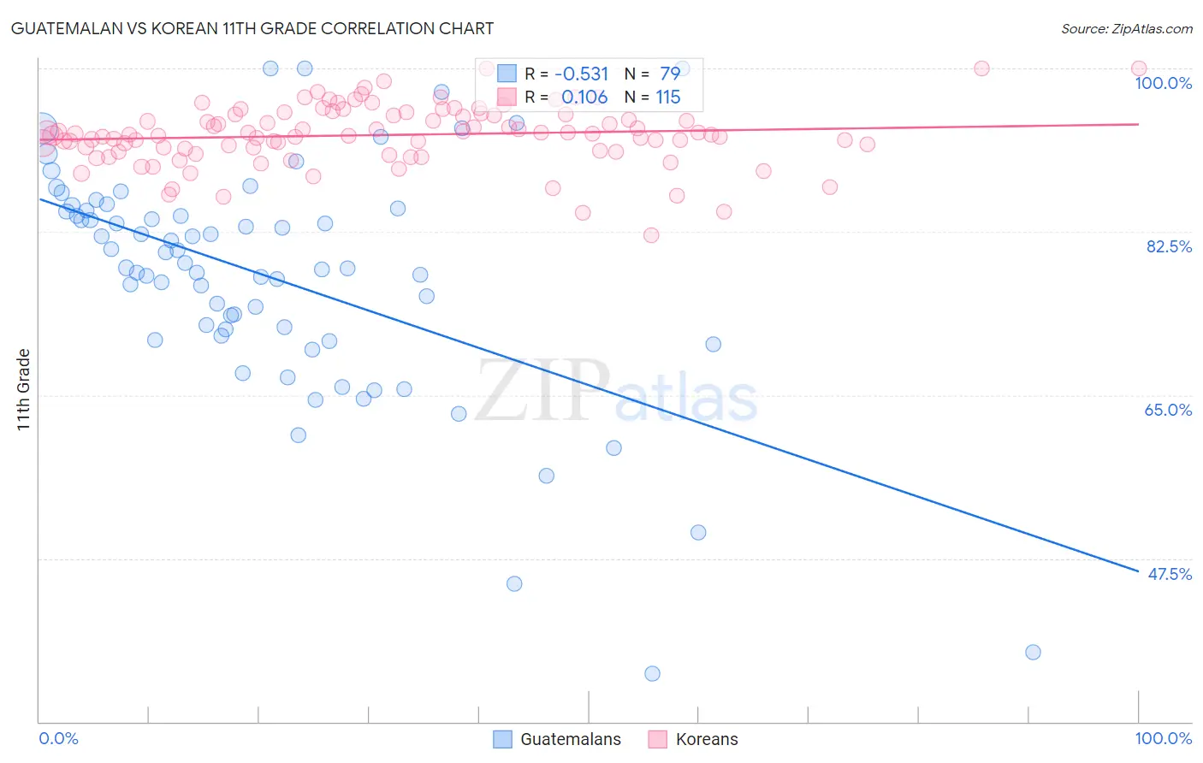
Task: Click the chart title text
Action: (x=252, y=28)
